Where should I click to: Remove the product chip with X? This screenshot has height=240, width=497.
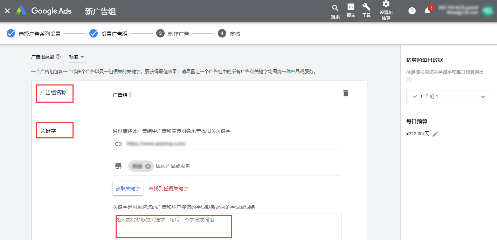[x=148, y=166]
